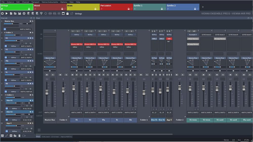Click the V1 strip group field

[x=77, y=116]
